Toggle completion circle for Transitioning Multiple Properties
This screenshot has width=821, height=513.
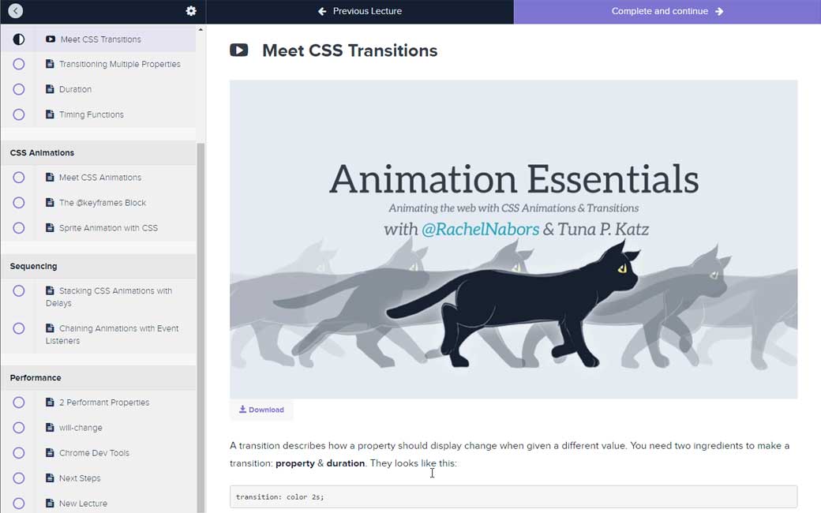coord(19,64)
